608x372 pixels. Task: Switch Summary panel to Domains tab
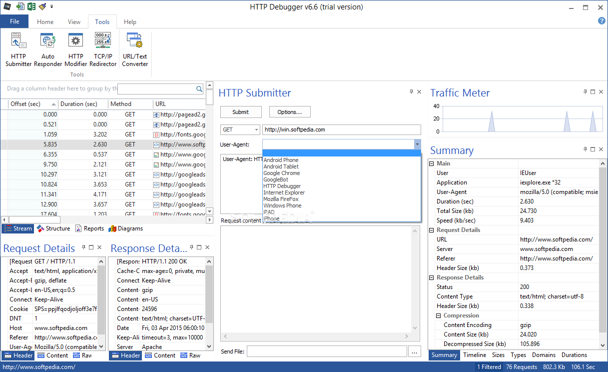(x=544, y=355)
